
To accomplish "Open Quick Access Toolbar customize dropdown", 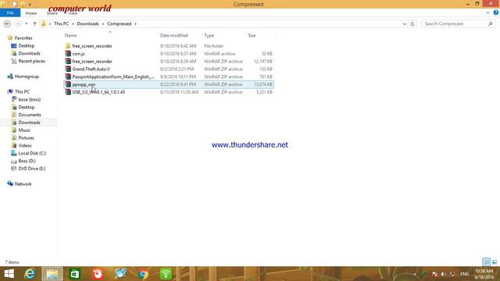I will [x=30, y=5].
